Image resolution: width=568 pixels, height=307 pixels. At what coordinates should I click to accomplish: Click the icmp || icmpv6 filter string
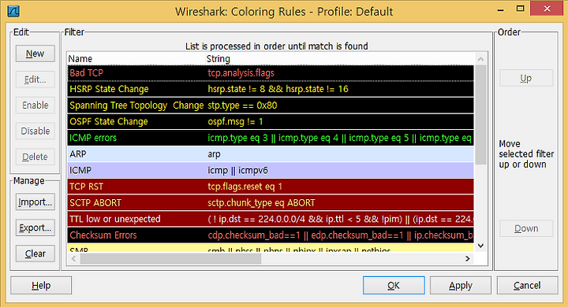[x=237, y=170]
